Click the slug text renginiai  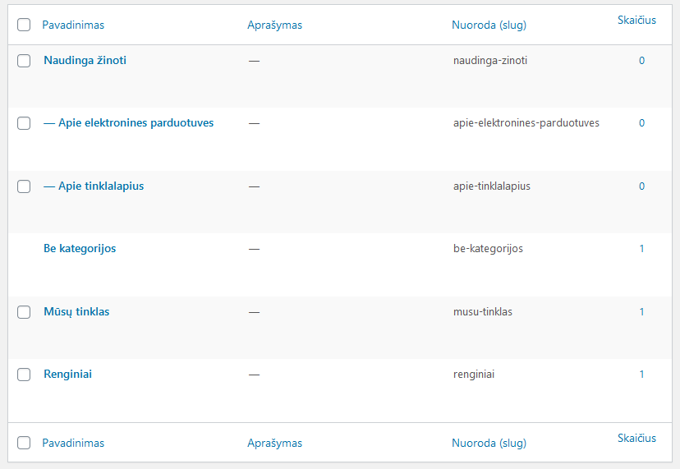point(474,375)
